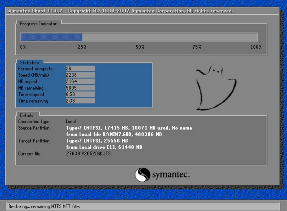Screen dimensions: 287x211
Task: Click source text 'Type:7 [NTFS], 17415 MB'
Action: 97,128
